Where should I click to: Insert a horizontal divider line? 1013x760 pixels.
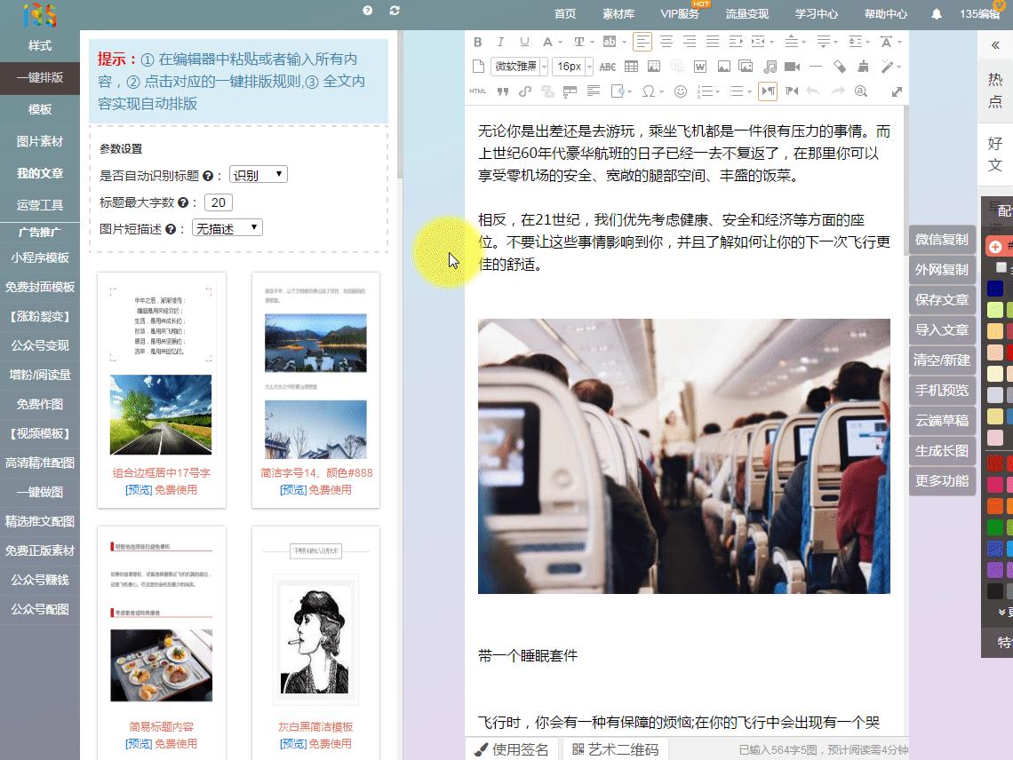pyautogui.click(x=817, y=66)
